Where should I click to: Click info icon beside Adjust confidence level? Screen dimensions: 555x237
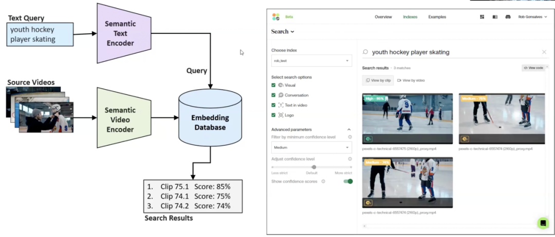350,159
